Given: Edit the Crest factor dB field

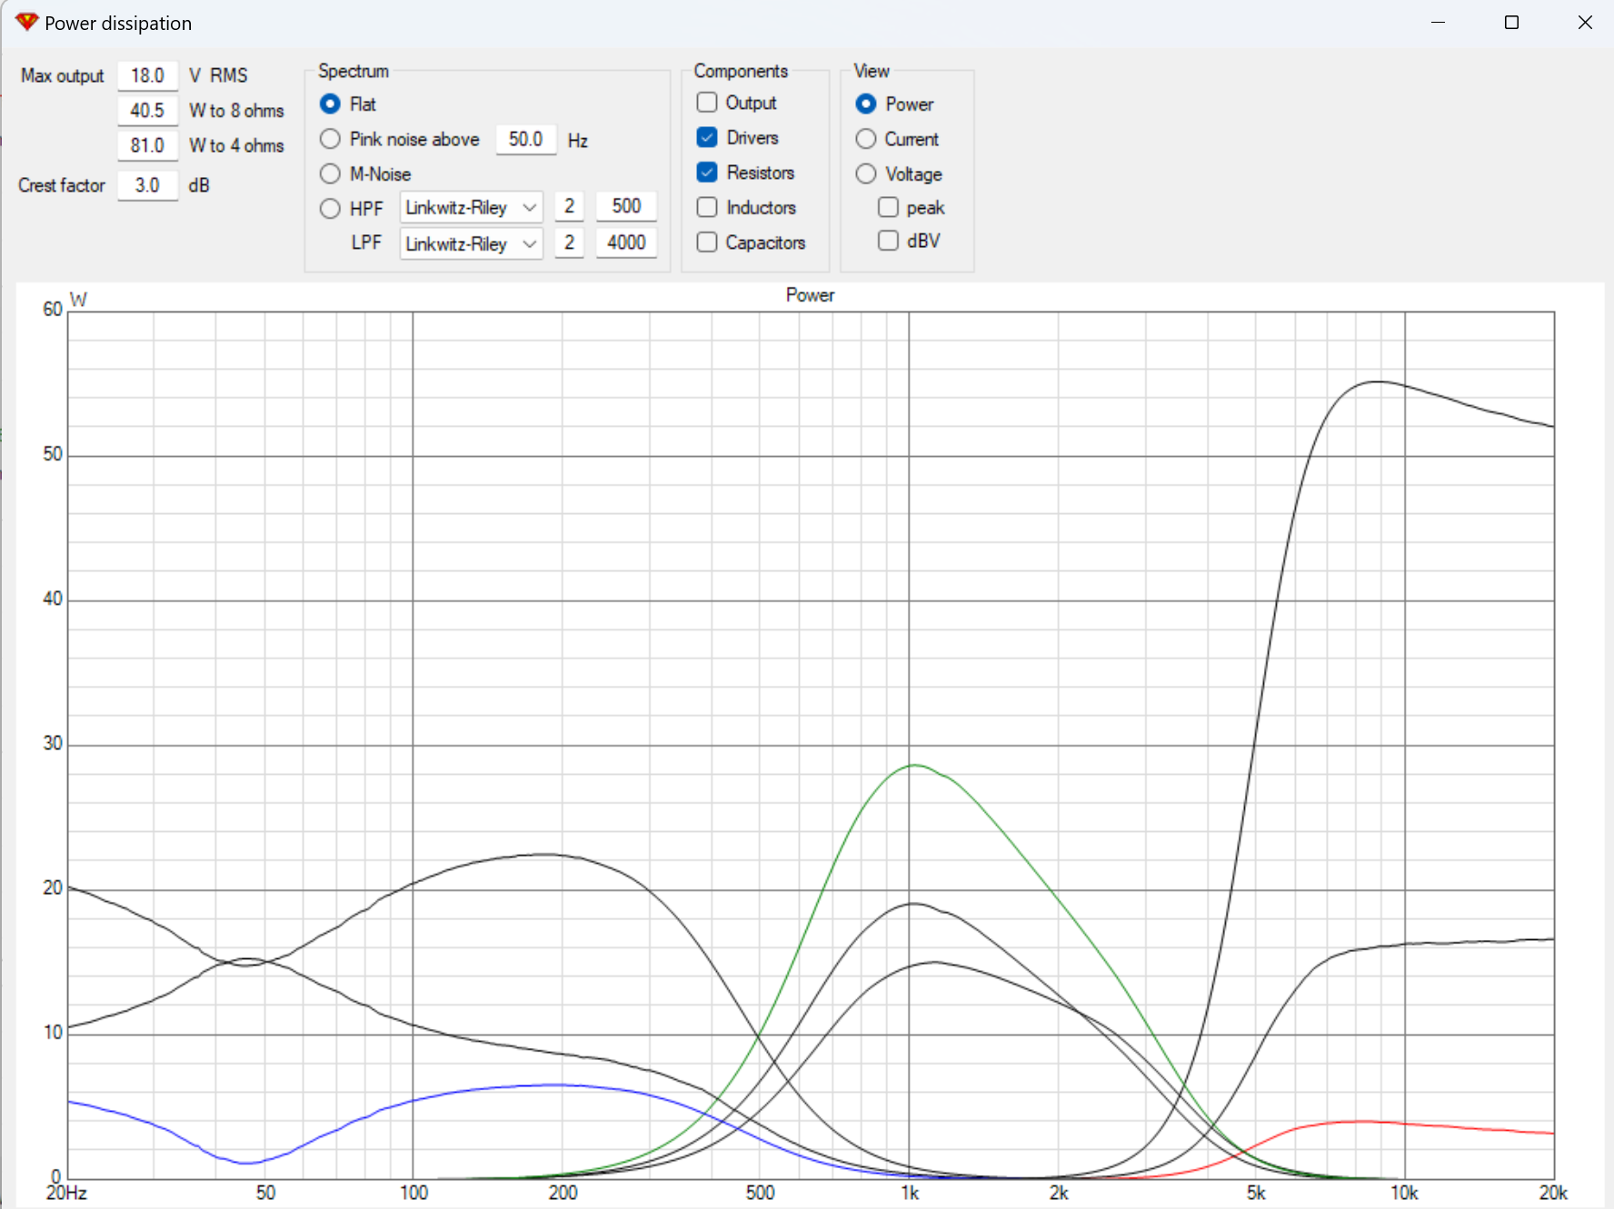Looking at the screenshot, I should (x=147, y=185).
